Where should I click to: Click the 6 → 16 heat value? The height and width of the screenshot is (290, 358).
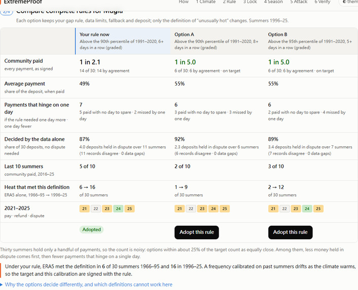[x=87, y=187]
